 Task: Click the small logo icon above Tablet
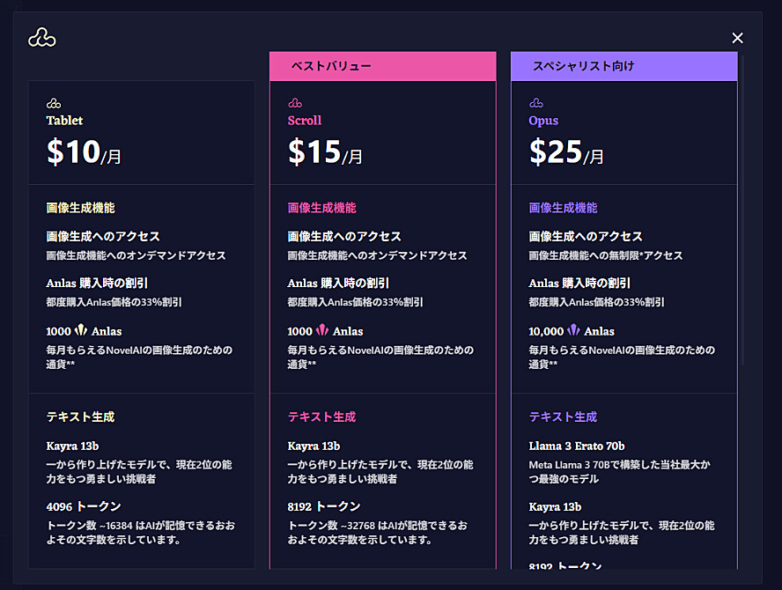54,103
